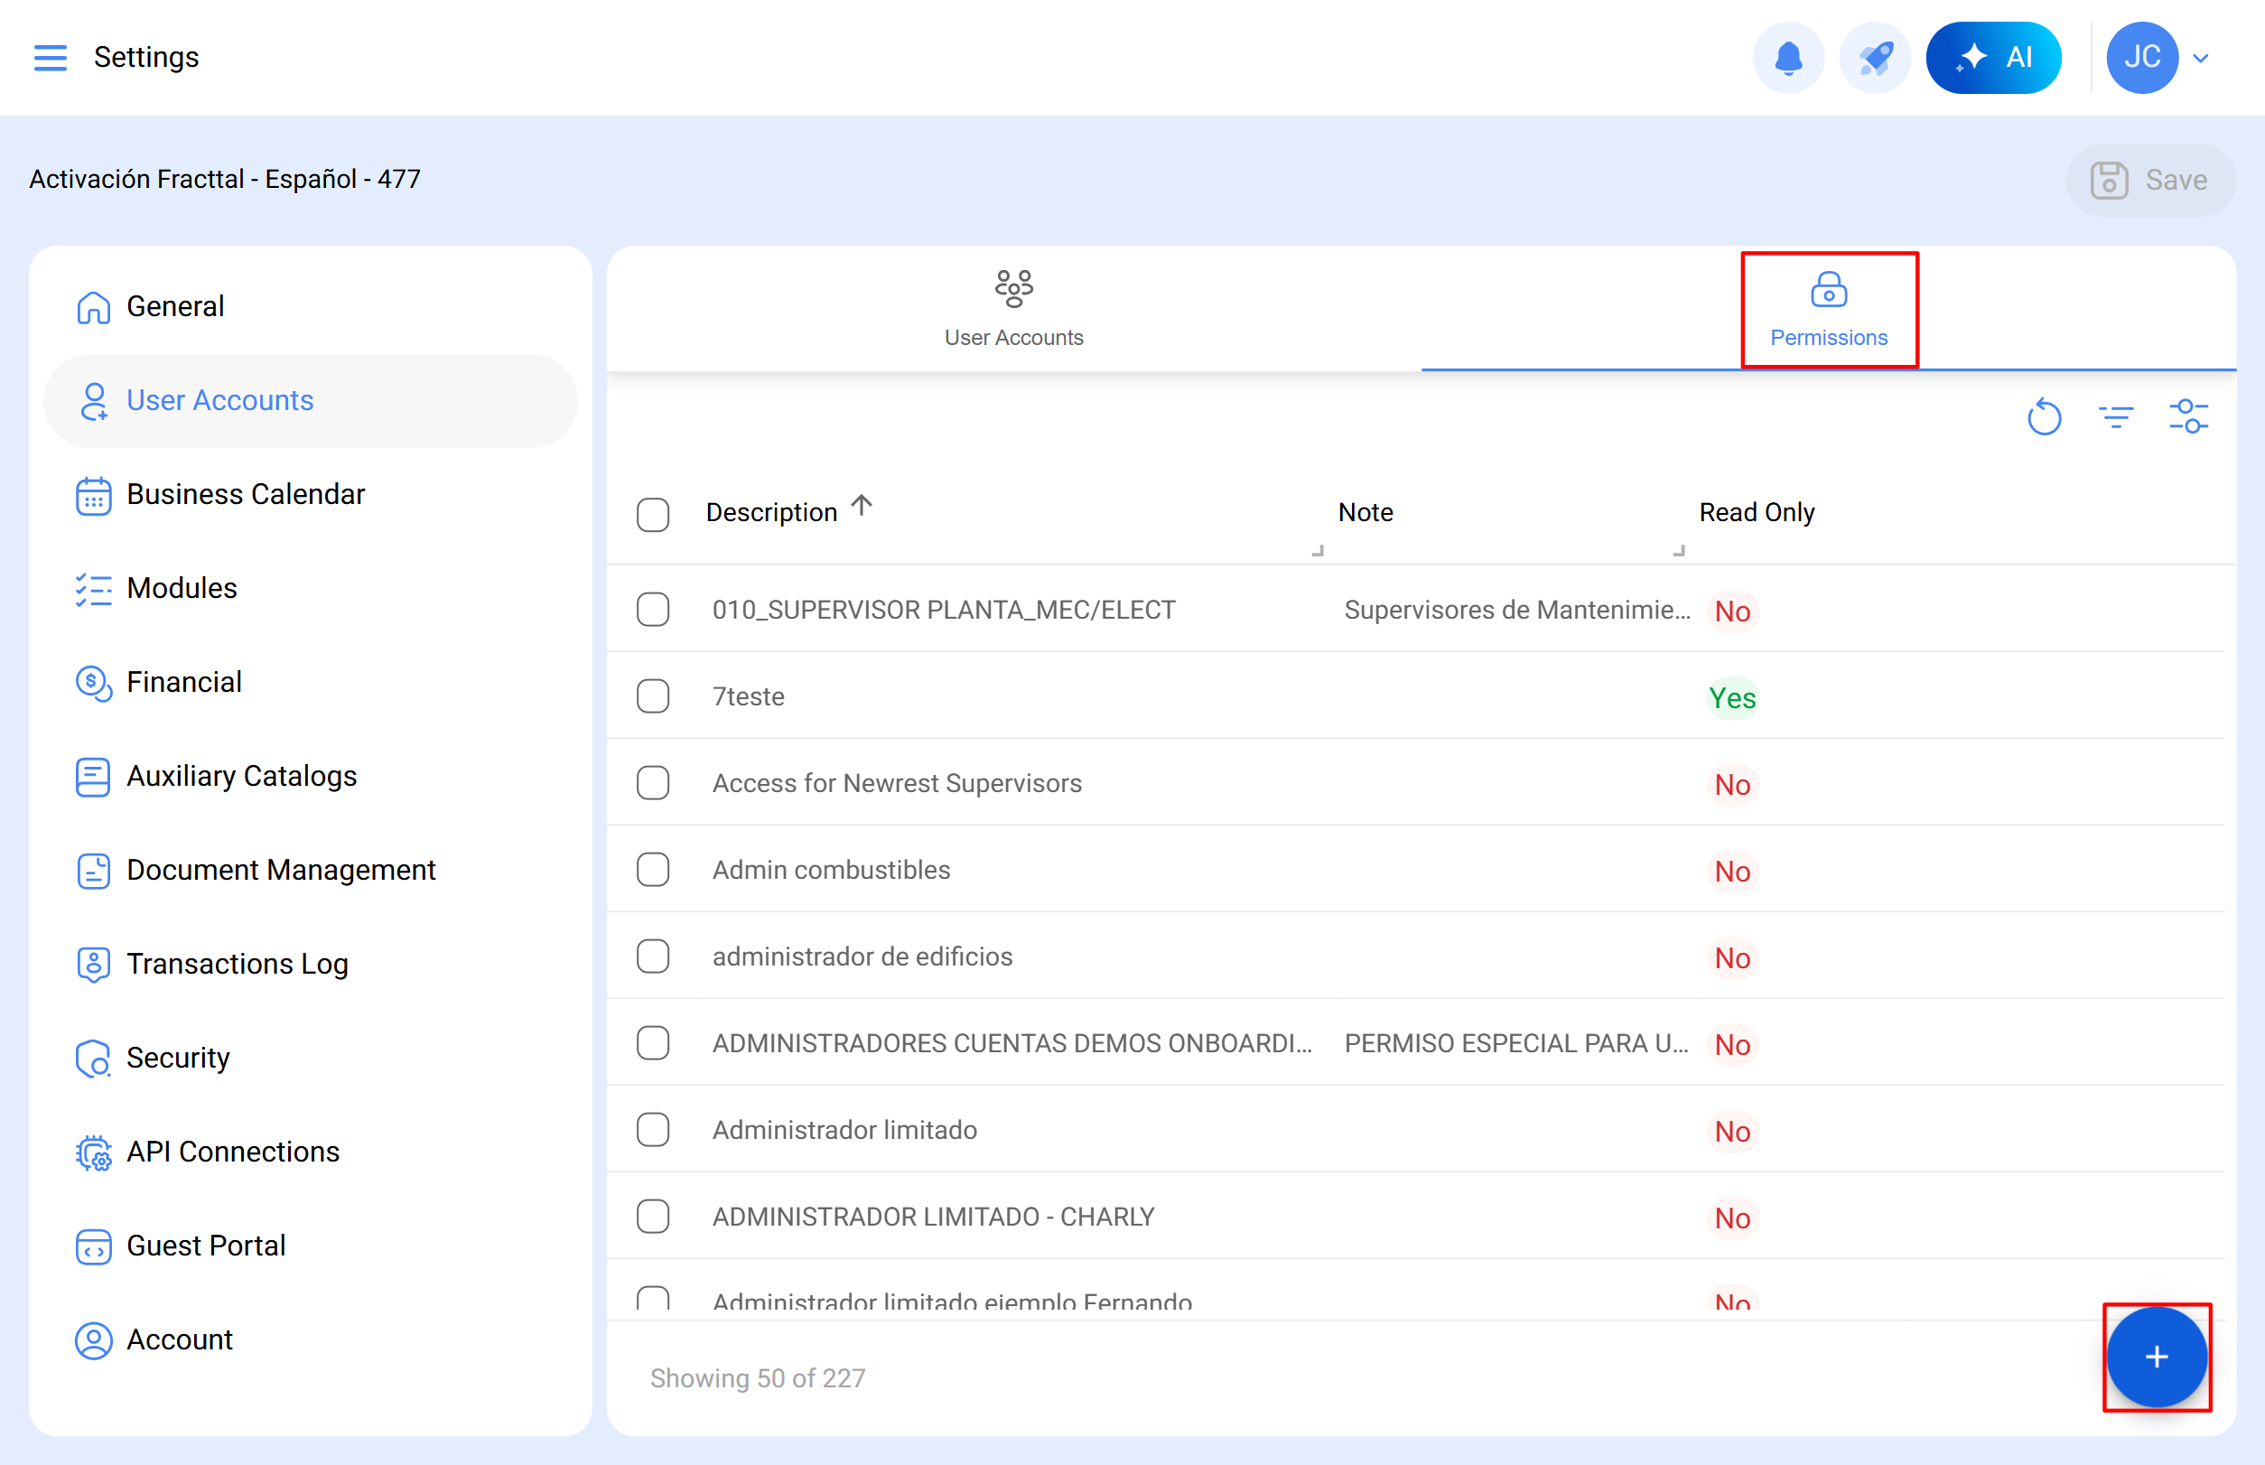Click the rocket icon in header
Image resolution: width=2265 pixels, height=1465 pixels.
pos(1875,57)
